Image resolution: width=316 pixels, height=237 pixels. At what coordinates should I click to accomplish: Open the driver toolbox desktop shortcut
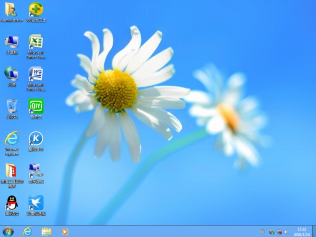pos(12,171)
